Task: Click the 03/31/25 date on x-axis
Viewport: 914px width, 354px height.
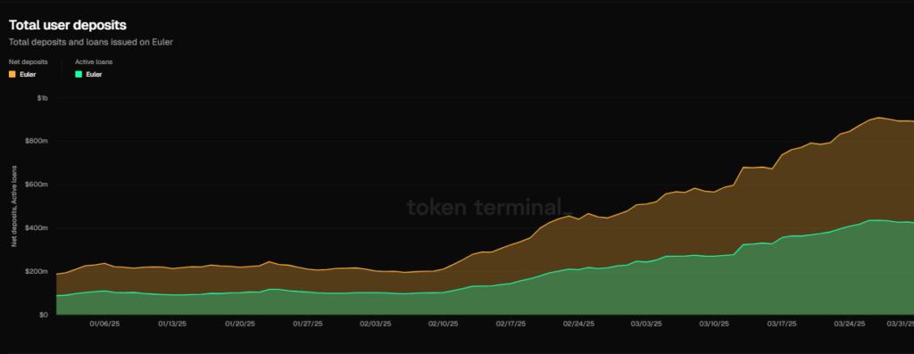Action: point(901,323)
